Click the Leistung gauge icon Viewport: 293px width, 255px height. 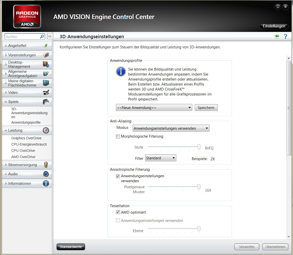pyautogui.click(x=46, y=130)
